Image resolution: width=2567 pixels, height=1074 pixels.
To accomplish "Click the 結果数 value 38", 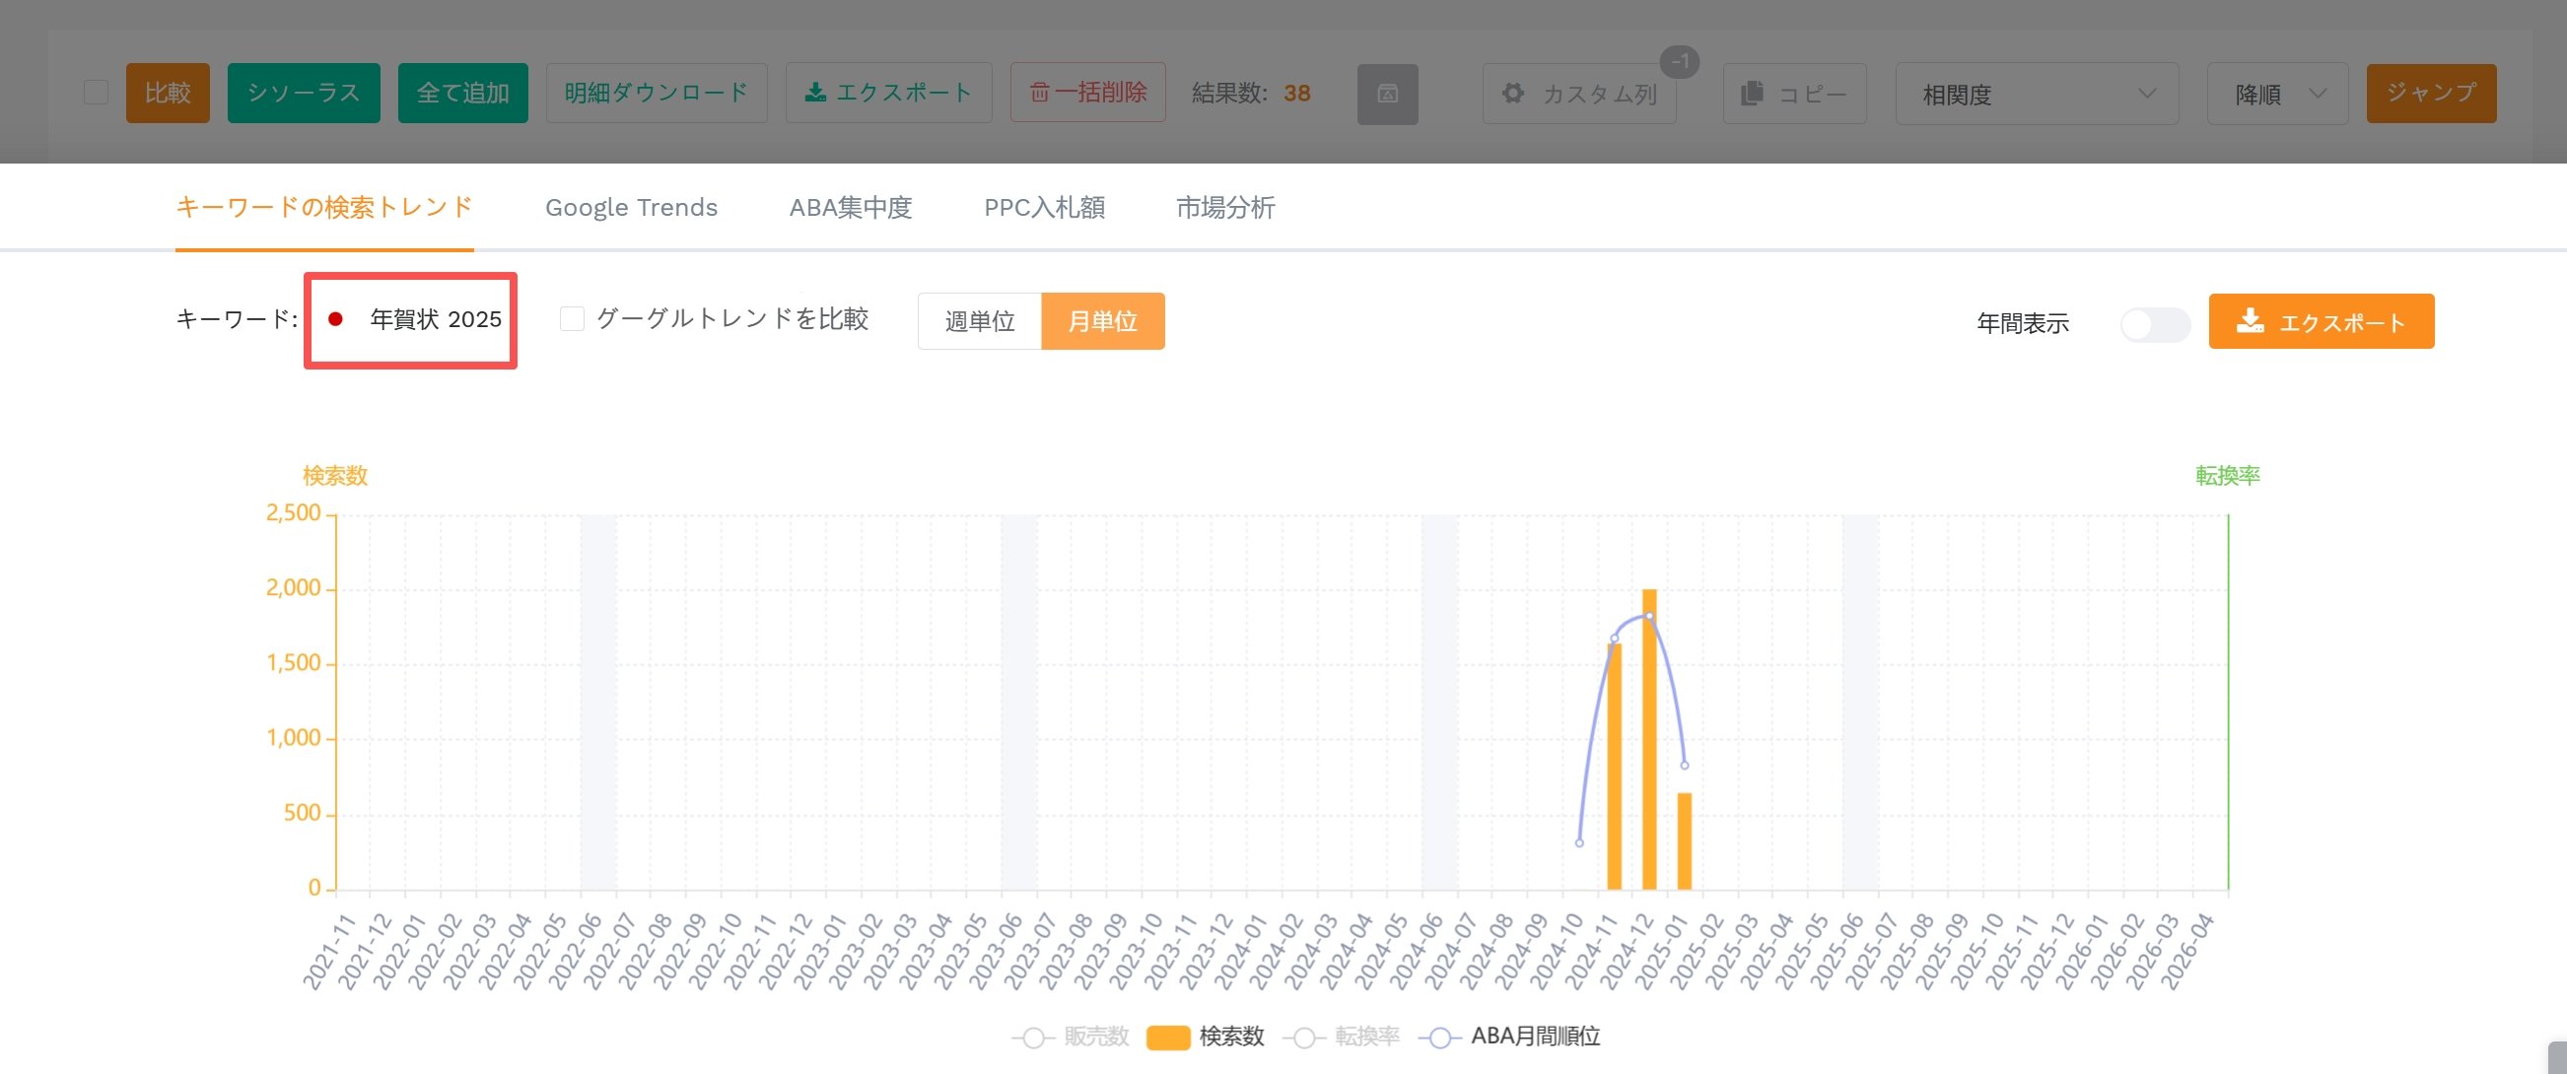I will click(x=1296, y=94).
